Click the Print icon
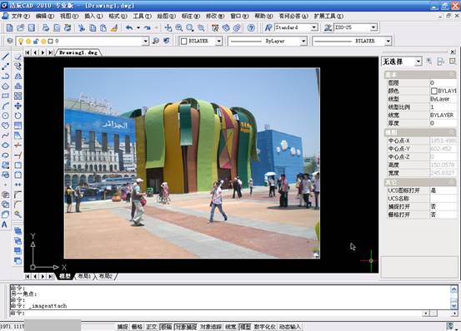Image resolution: width=461 pixels, height=331 pixels. click(46, 27)
